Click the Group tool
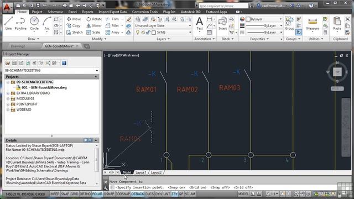 coord(289,23)
